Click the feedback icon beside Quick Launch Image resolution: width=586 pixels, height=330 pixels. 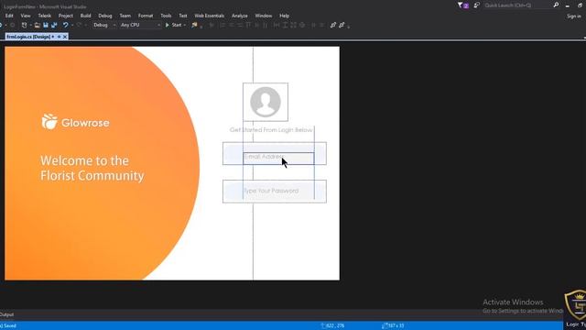(x=476, y=5)
